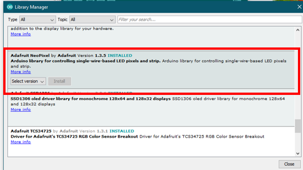The image size is (303, 170).
Task: Click the Arduino logo in the title bar
Action: (10, 7)
